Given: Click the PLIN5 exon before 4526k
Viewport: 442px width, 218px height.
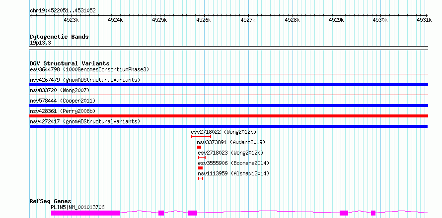Looking at the screenshot, I should [x=193, y=213].
